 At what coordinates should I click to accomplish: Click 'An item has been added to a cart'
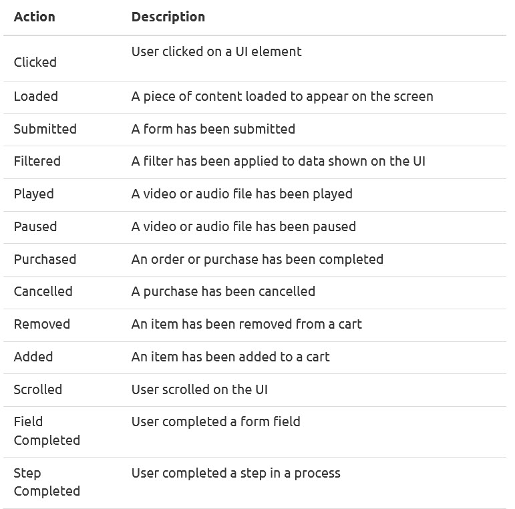230,357
